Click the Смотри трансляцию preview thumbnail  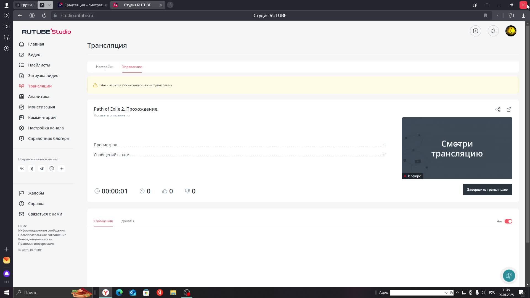[x=457, y=148]
